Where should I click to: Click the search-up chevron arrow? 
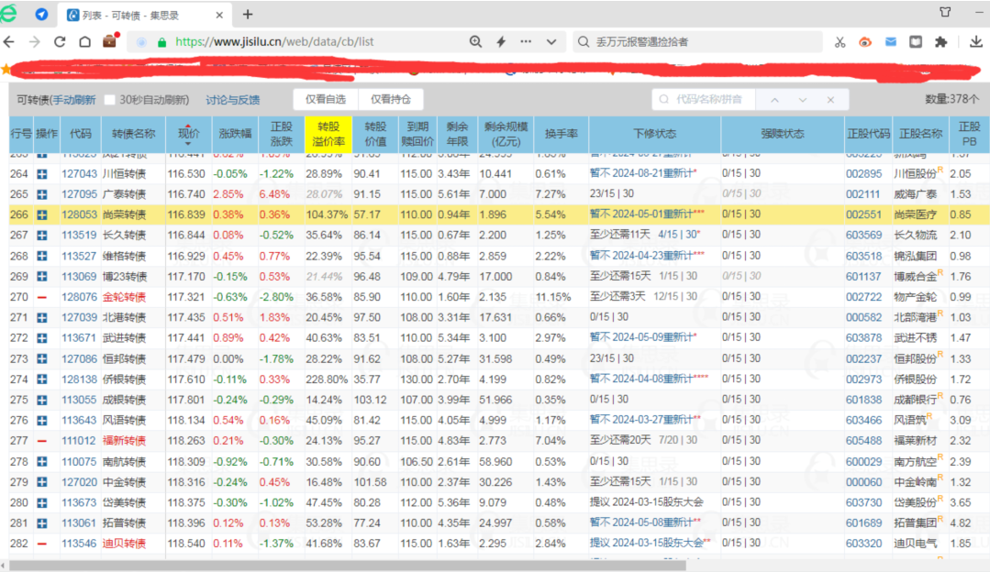774,100
